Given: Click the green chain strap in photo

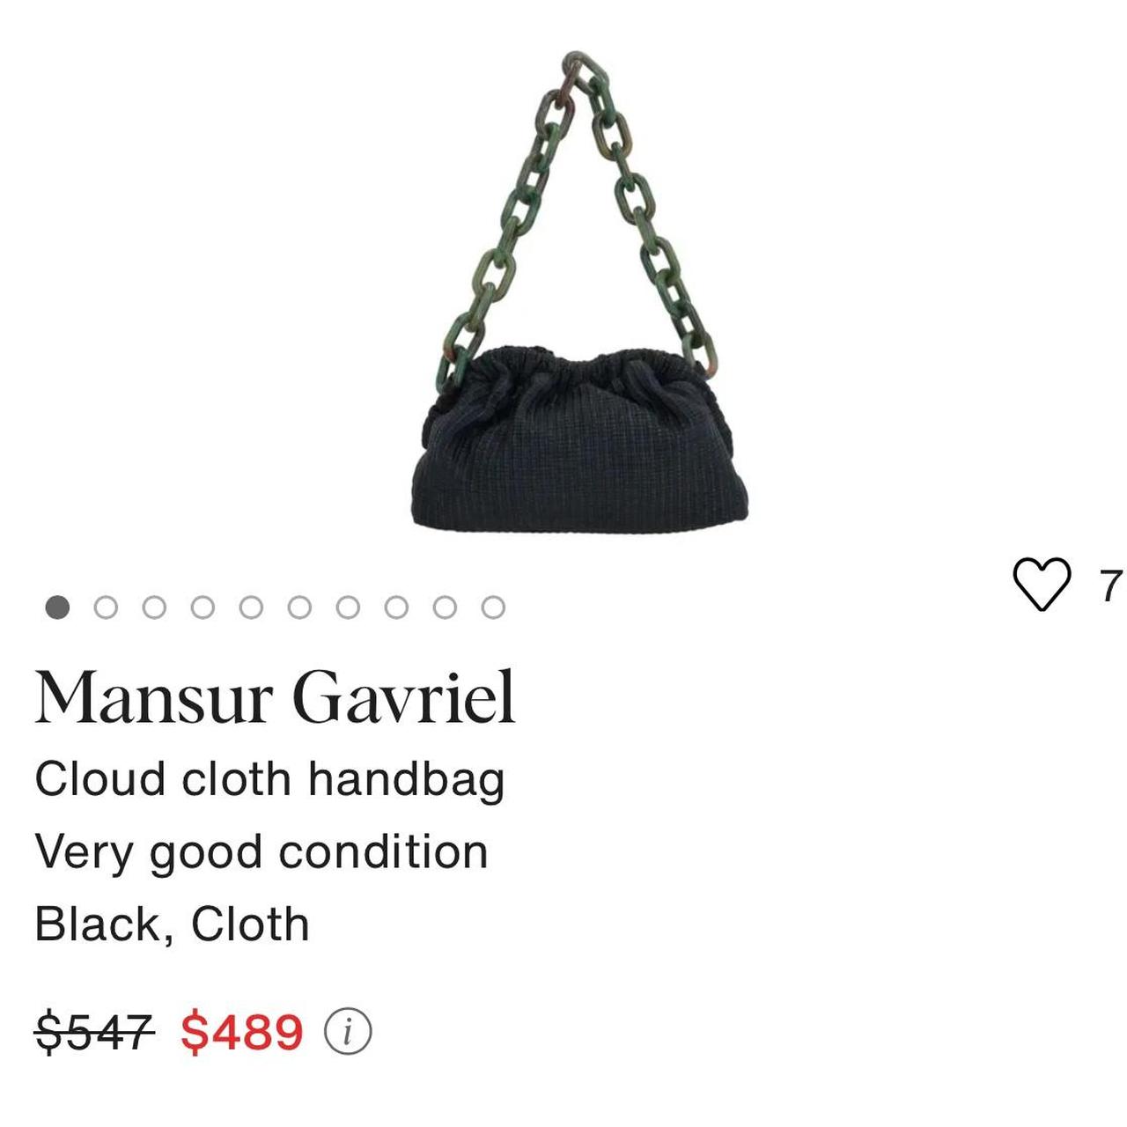Looking at the screenshot, I should (x=577, y=211).
